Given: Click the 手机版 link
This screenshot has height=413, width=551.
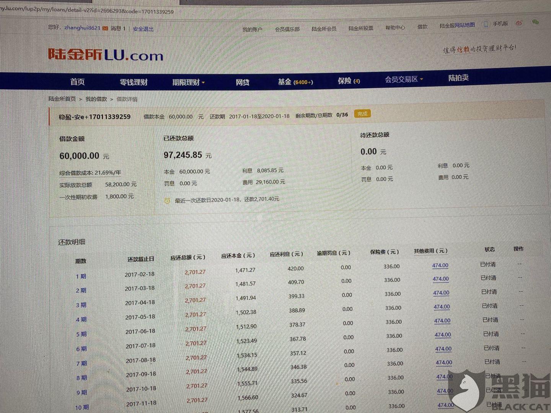Looking at the screenshot, I should (500, 24).
